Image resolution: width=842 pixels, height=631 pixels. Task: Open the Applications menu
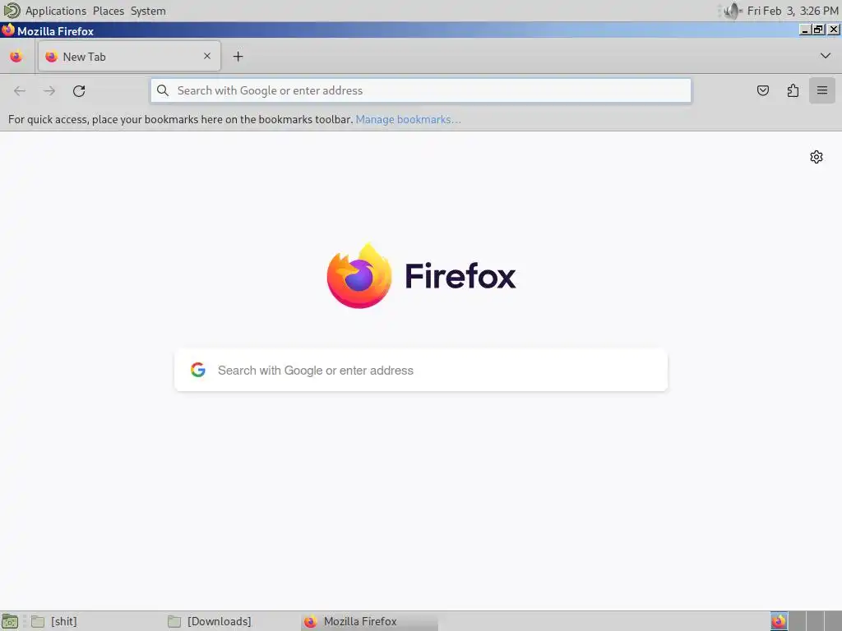(x=55, y=11)
